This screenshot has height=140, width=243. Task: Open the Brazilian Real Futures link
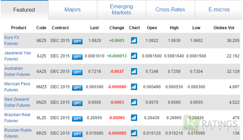pyautogui.click(x=17, y=118)
